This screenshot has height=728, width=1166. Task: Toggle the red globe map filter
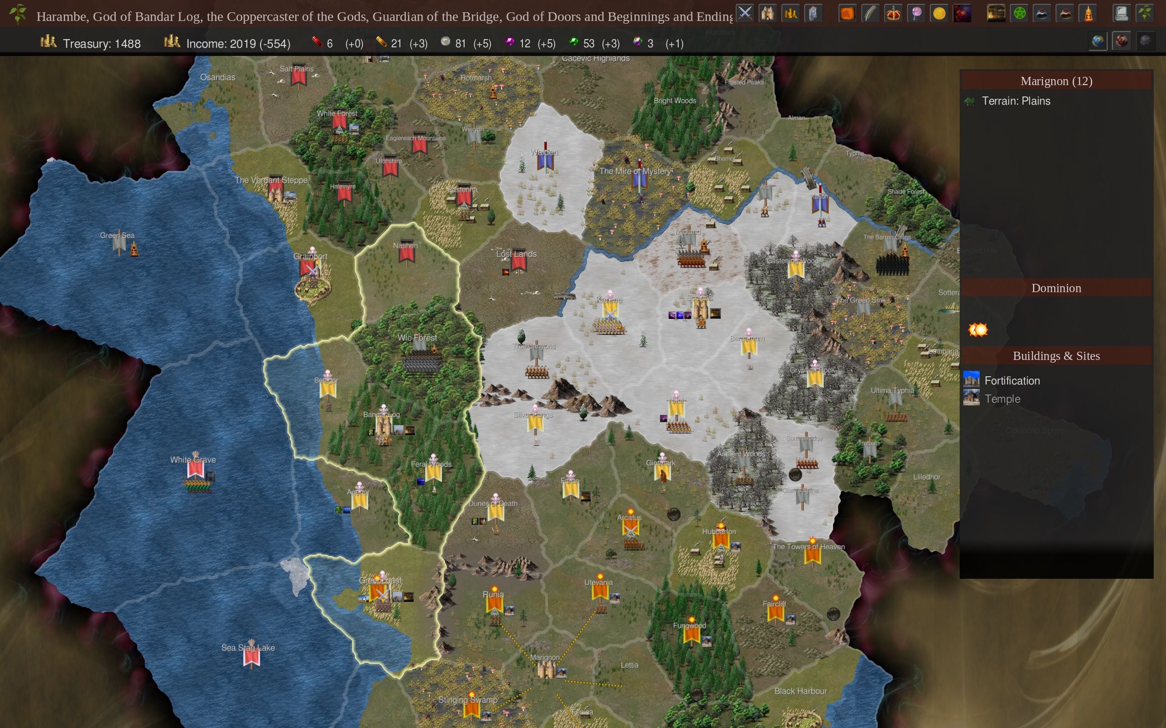(1122, 41)
